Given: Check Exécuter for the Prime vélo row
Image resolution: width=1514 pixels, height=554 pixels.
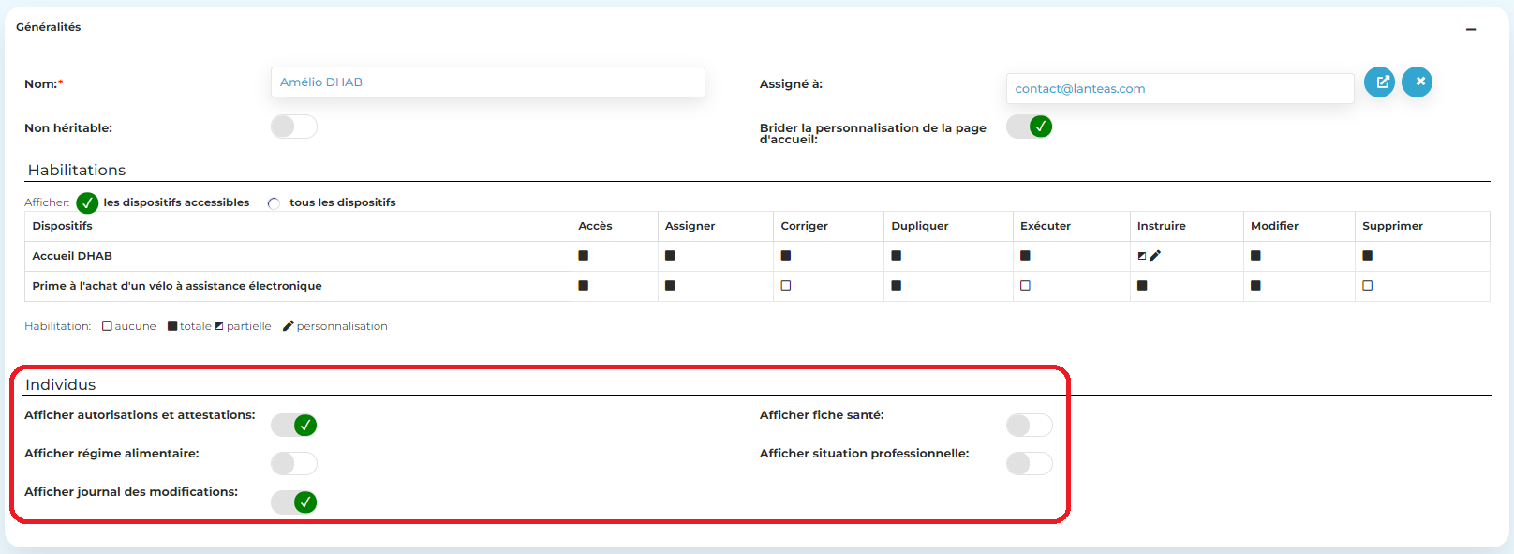Looking at the screenshot, I should [x=1025, y=286].
